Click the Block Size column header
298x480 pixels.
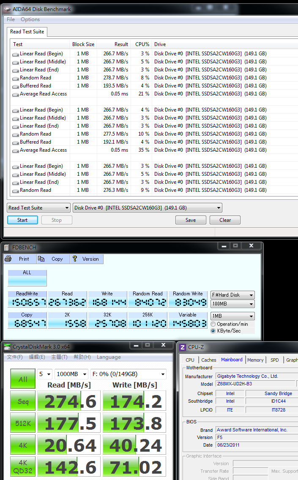83,44
